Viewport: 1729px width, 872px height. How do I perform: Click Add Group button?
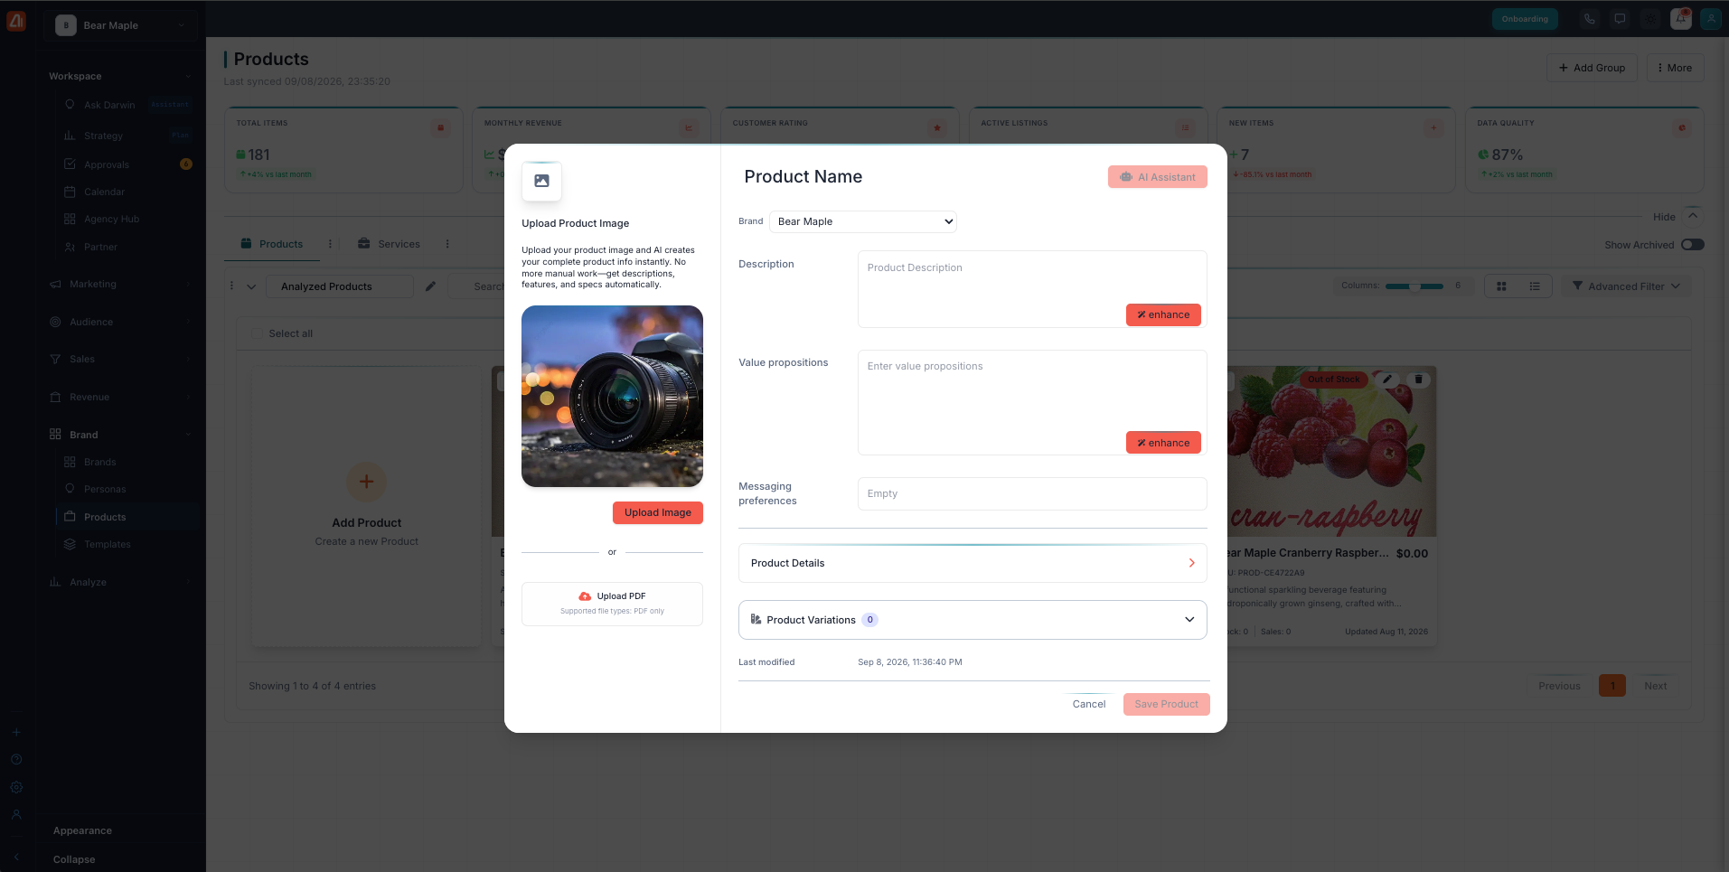1591,68
